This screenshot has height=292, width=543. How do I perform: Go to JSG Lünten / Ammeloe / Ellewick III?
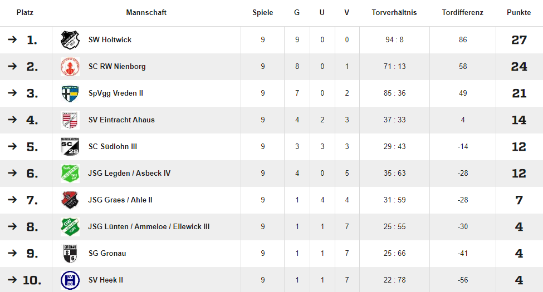(149, 226)
